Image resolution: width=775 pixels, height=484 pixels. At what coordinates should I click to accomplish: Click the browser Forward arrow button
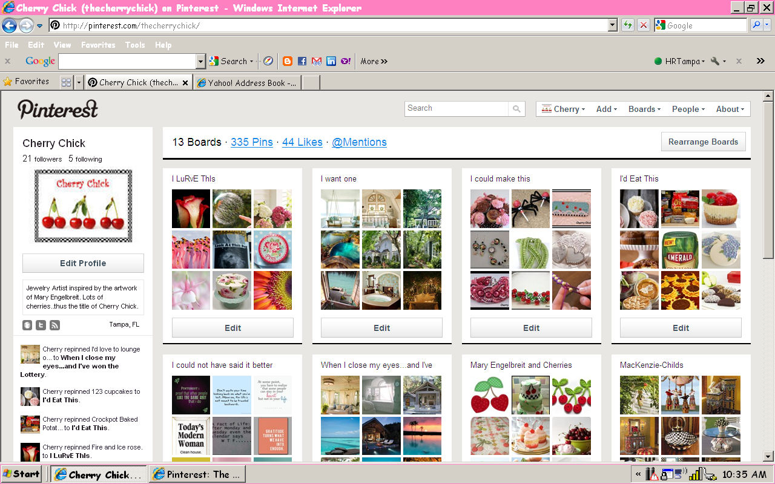click(x=26, y=25)
